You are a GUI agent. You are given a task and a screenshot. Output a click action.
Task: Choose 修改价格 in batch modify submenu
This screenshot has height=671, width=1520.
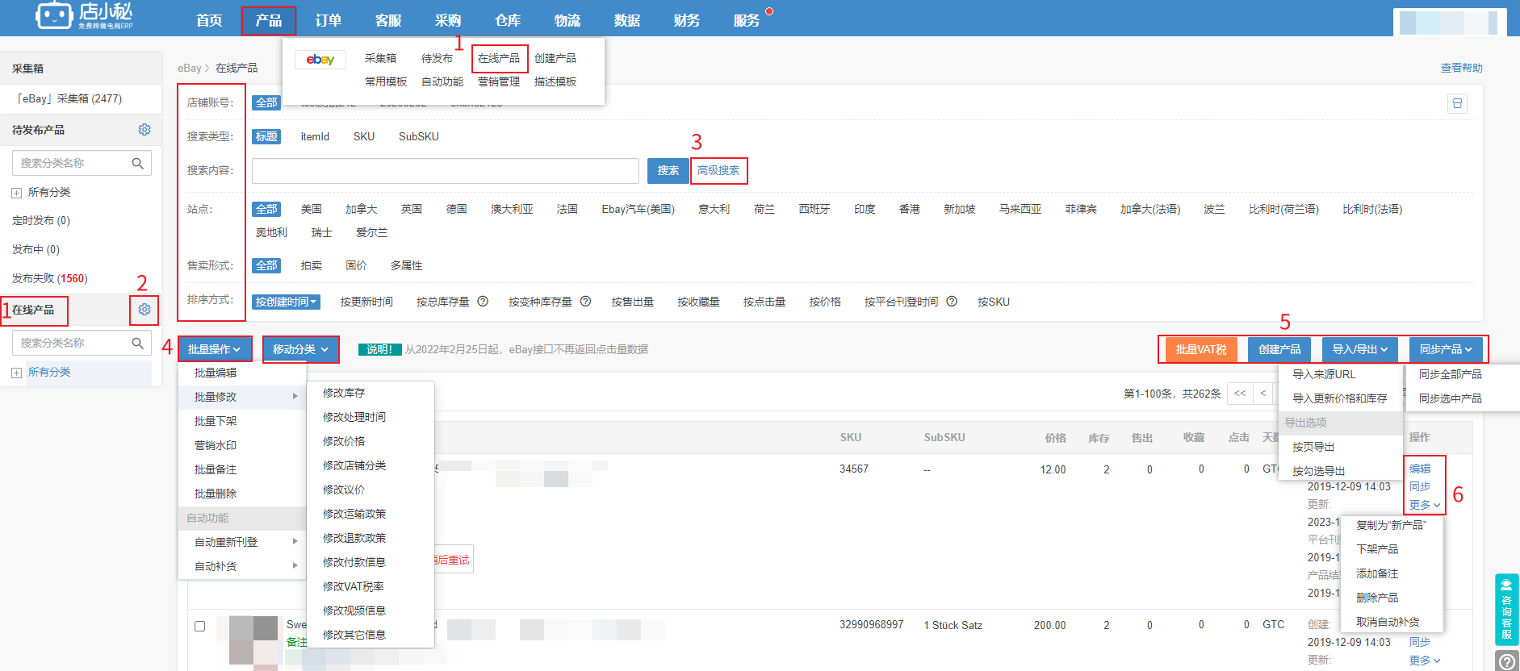coord(344,441)
